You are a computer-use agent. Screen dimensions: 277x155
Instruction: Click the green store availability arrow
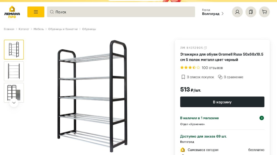click(x=261, y=118)
